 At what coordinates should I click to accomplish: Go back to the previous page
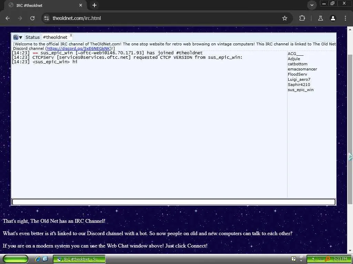8,18
